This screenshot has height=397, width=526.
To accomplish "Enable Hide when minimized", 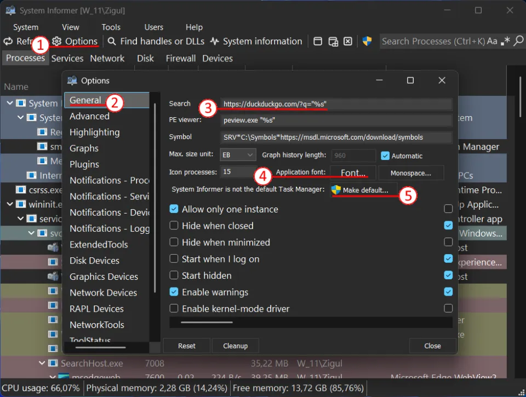I will click(174, 242).
